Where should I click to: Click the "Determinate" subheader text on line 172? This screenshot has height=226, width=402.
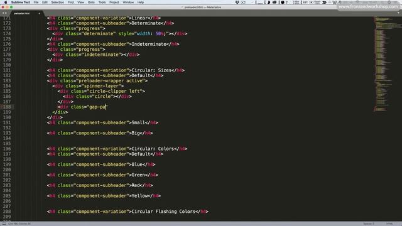(146, 23)
